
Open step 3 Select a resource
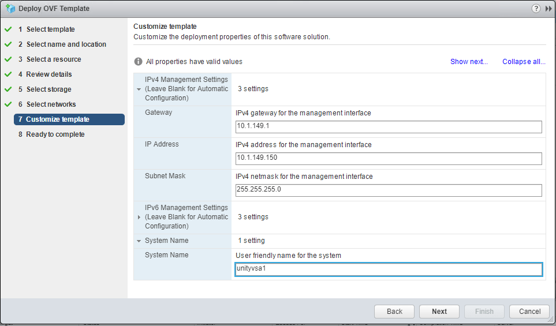[54, 59]
